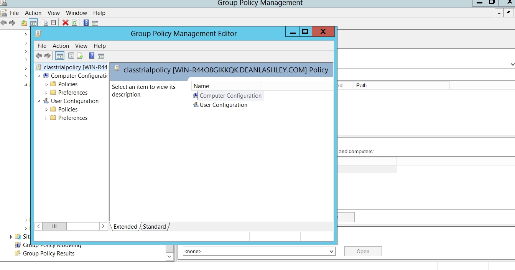This screenshot has height=270, width=515.
Task: Open the Window menu in Group Policy Management
Action: click(x=76, y=13)
